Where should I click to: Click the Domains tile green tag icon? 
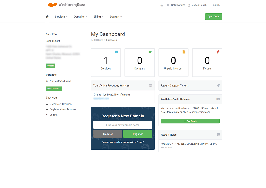150,52
